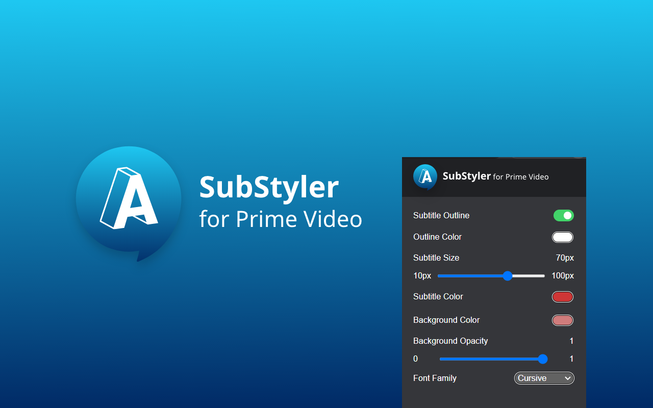Click the Background Opacity slider knob

click(x=543, y=359)
